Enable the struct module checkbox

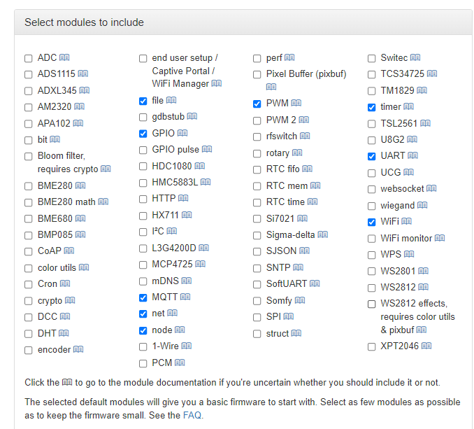(x=257, y=334)
